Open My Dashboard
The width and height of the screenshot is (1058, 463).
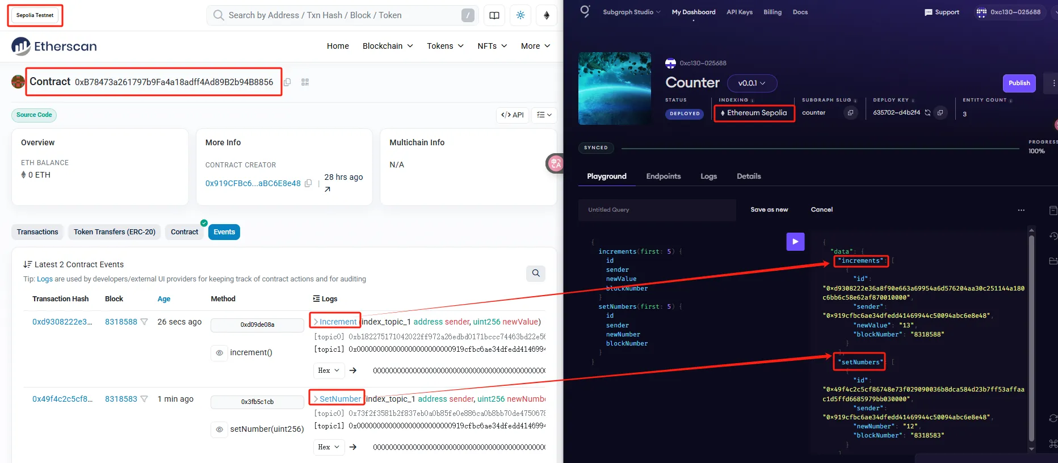pyautogui.click(x=694, y=12)
